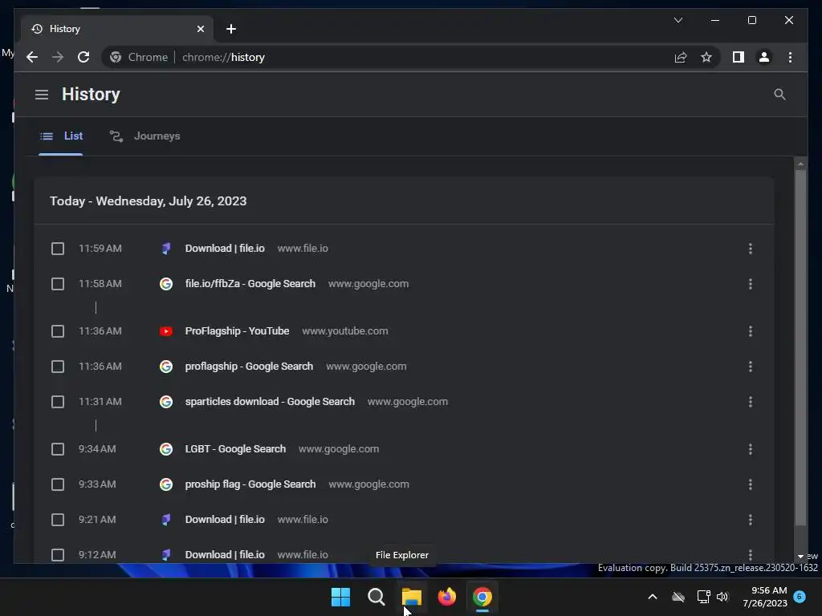Click the history page vertical scrollbar
This screenshot has height=616, width=822.
coord(800,347)
